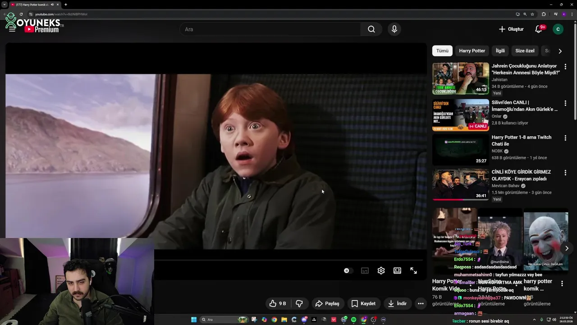The height and width of the screenshot is (325, 577).
Task: Open options for the shorts shelf
Action: [x=562, y=283]
